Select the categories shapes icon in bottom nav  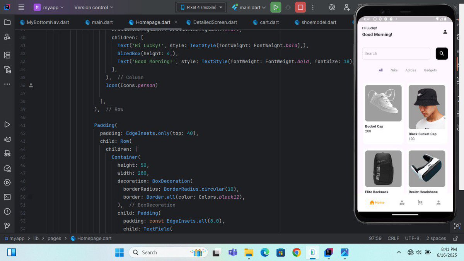[402, 202]
